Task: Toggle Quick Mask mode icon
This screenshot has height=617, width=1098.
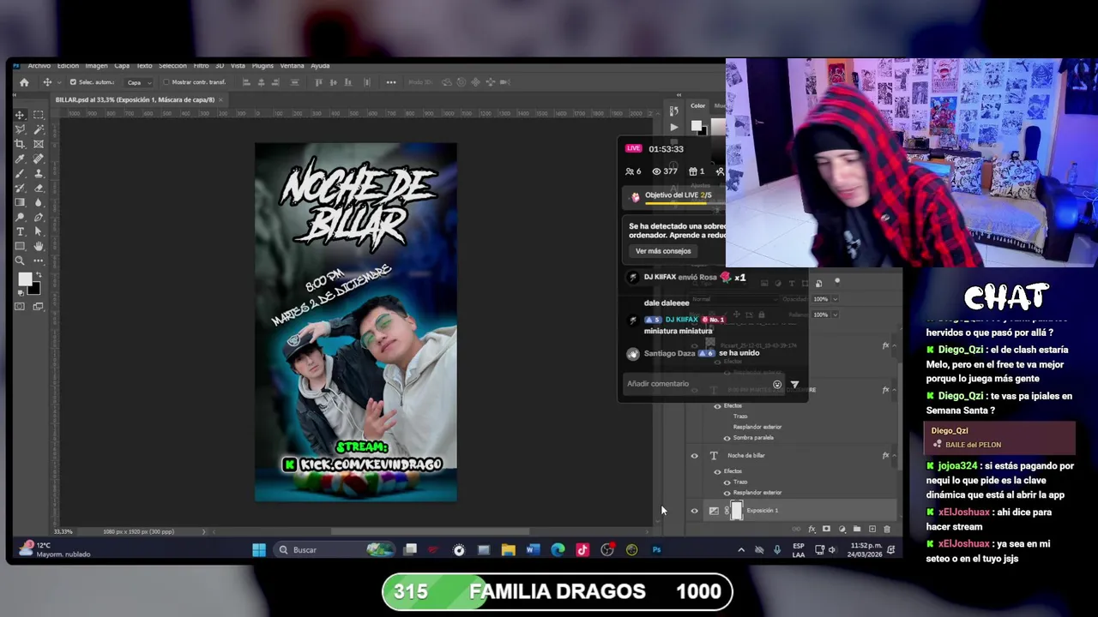Action: 20,306
